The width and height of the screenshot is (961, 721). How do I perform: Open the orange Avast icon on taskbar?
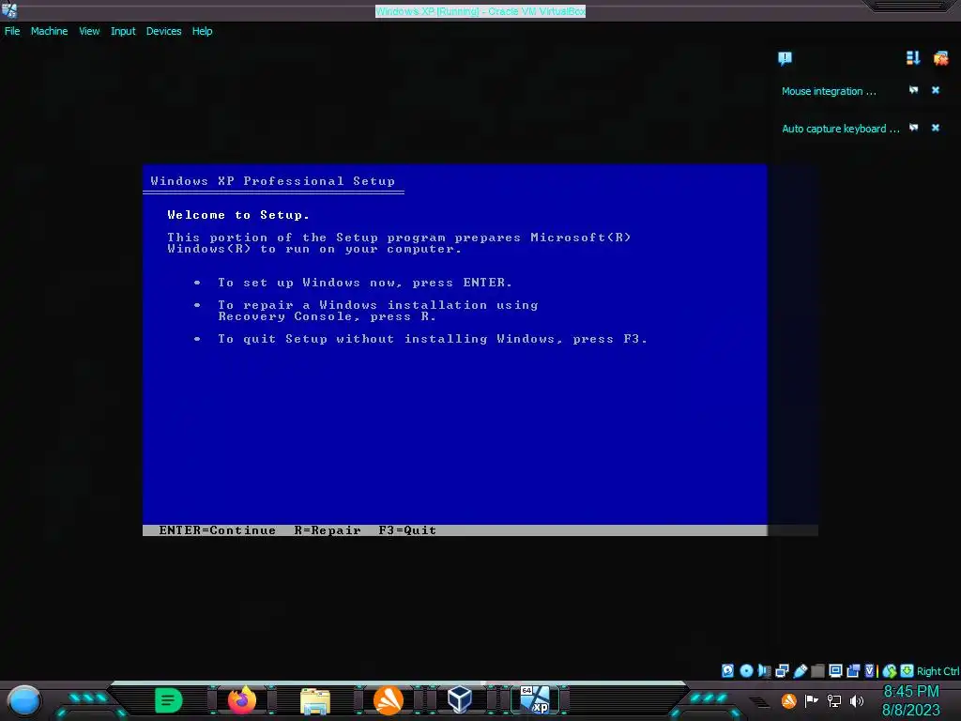pos(388,700)
